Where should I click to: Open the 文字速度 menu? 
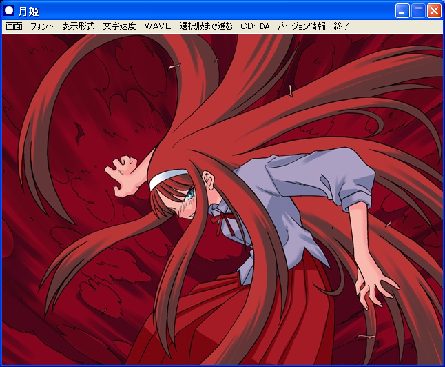click(x=119, y=26)
